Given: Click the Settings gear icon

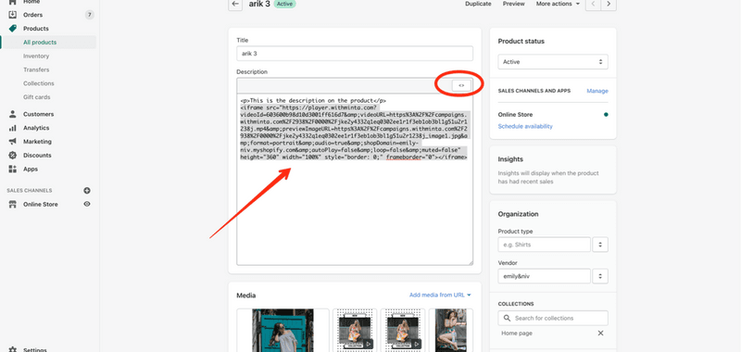Looking at the screenshot, I should pos(13,349).
